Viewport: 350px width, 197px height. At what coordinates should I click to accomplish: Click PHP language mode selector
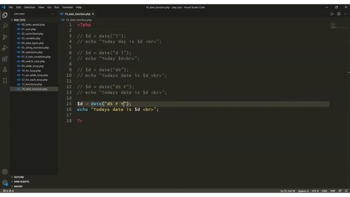coord(332,191)
